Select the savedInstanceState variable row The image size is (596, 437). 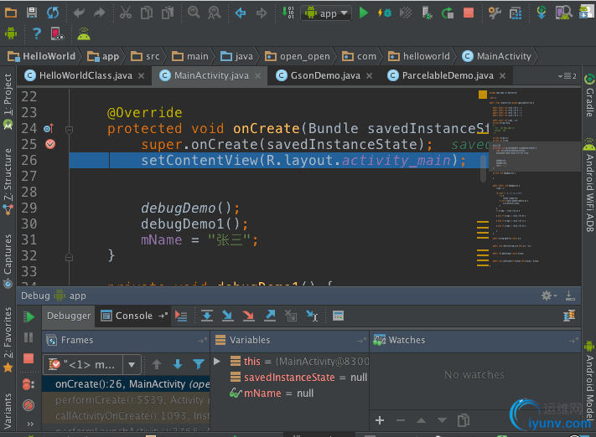pos(291,378)
